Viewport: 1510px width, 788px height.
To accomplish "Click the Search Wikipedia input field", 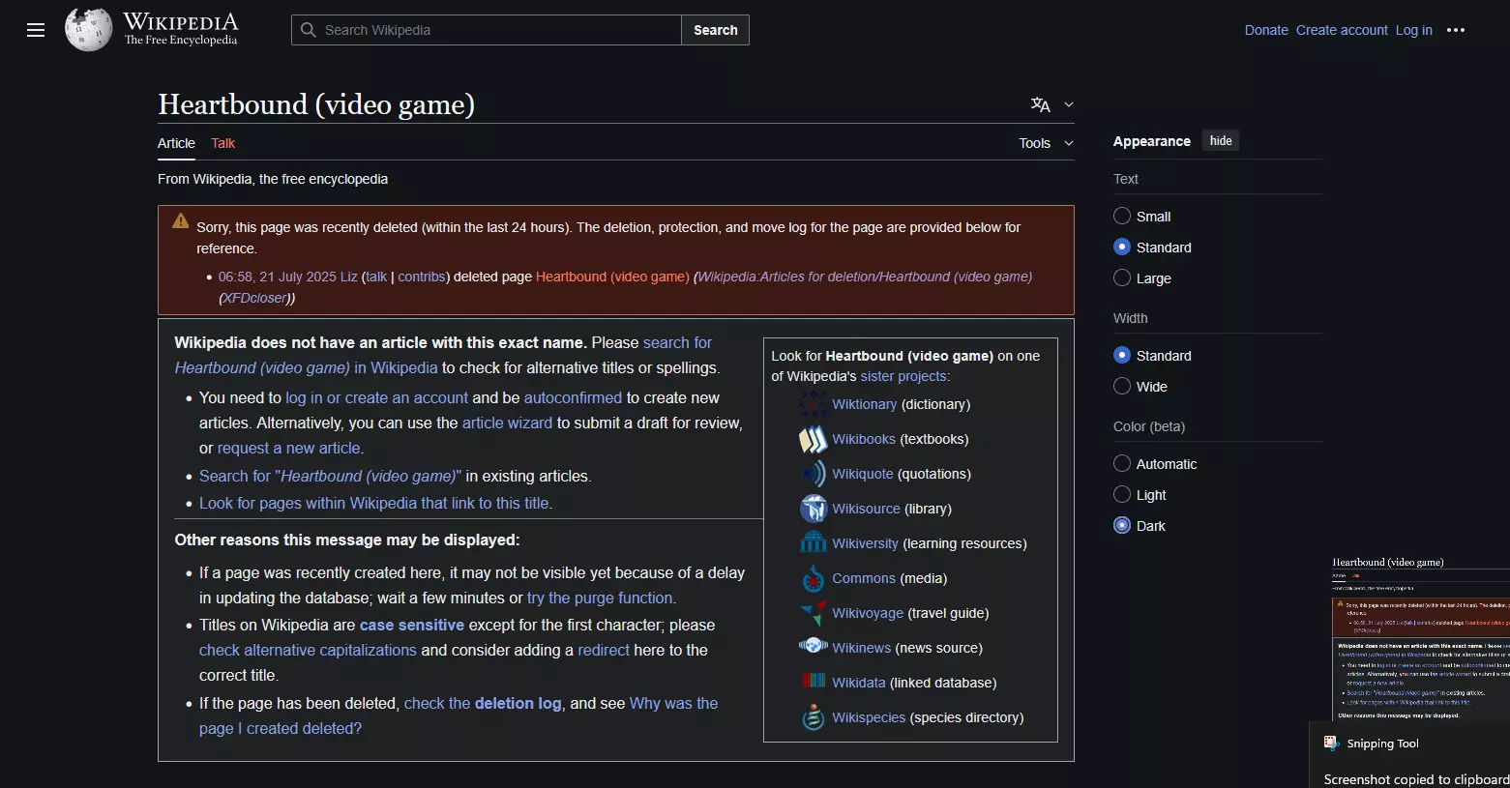I will [487, 30].
